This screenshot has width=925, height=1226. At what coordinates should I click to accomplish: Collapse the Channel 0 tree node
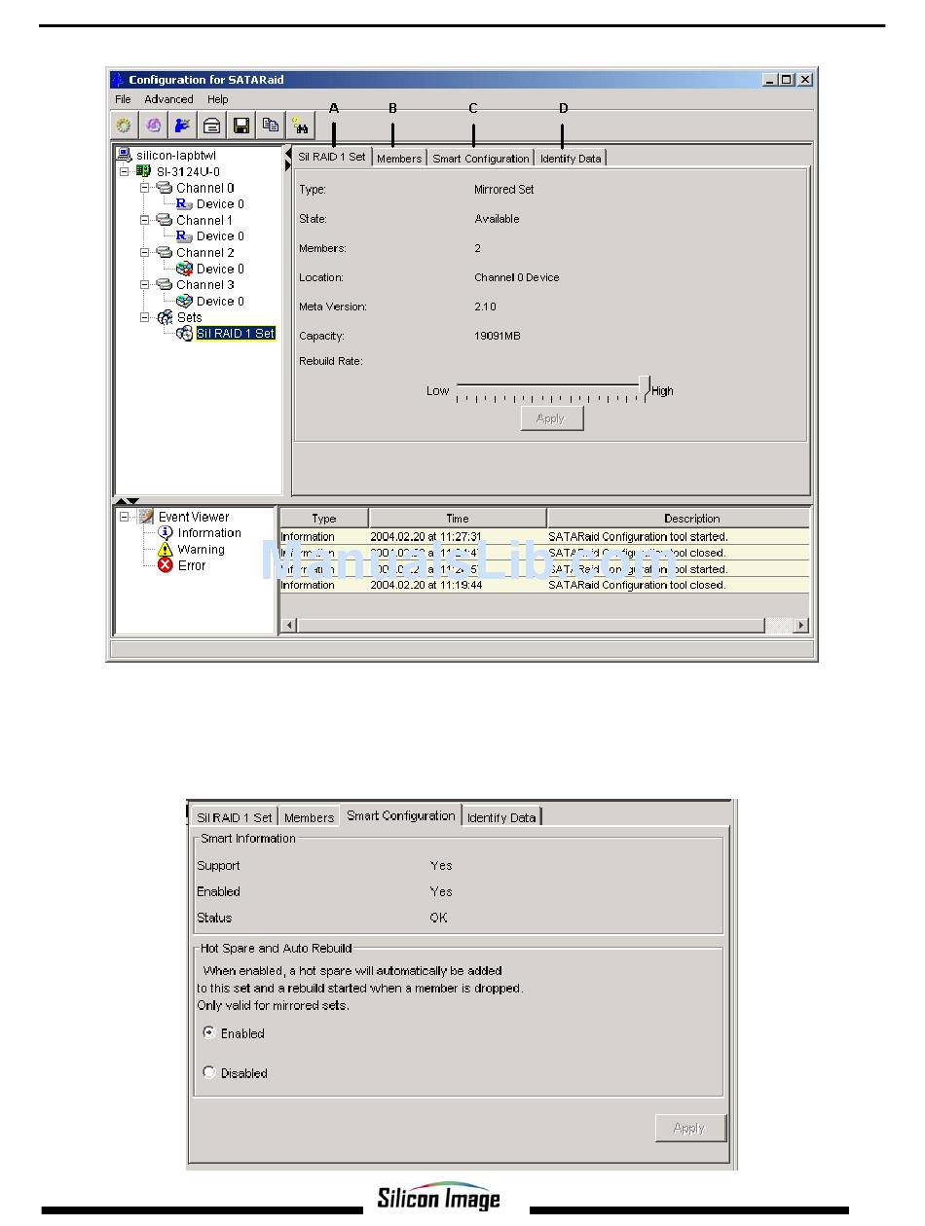pos(145,188)
